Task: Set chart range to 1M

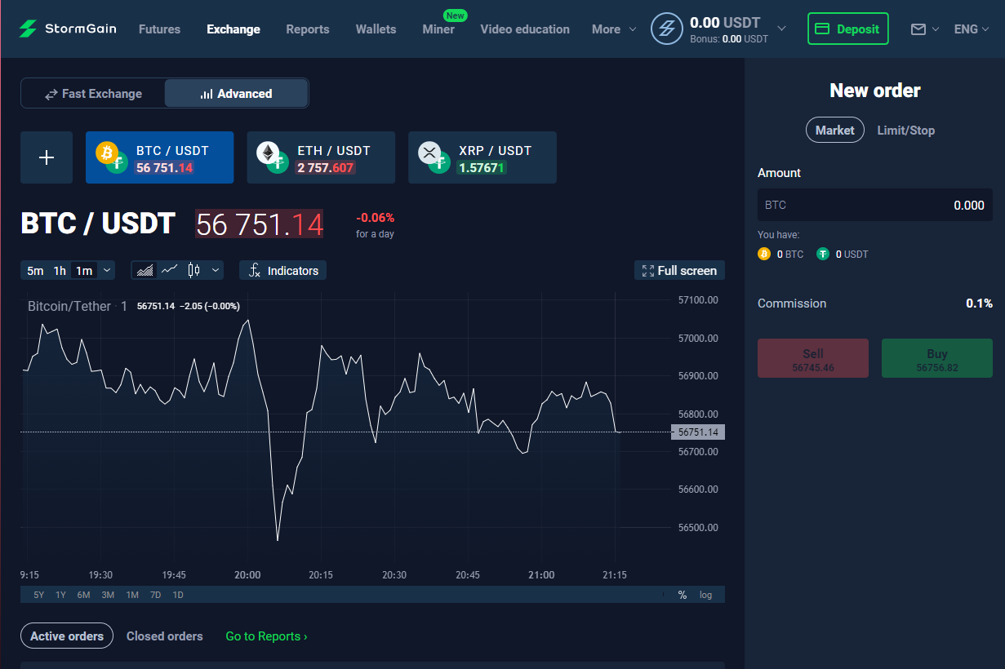Action: coord(132,595)
